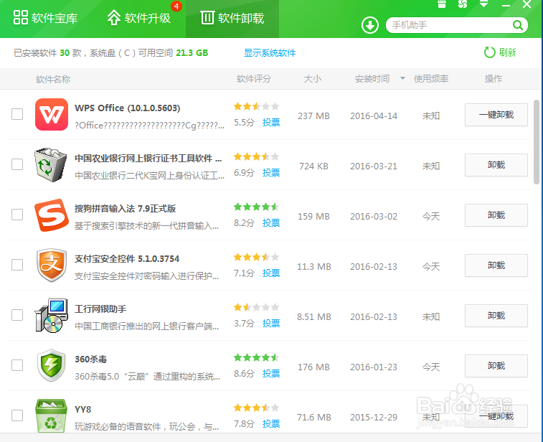Check the YY8 checkbox
The width and height of the screenshot is (543, 442).
coord(17,415)
